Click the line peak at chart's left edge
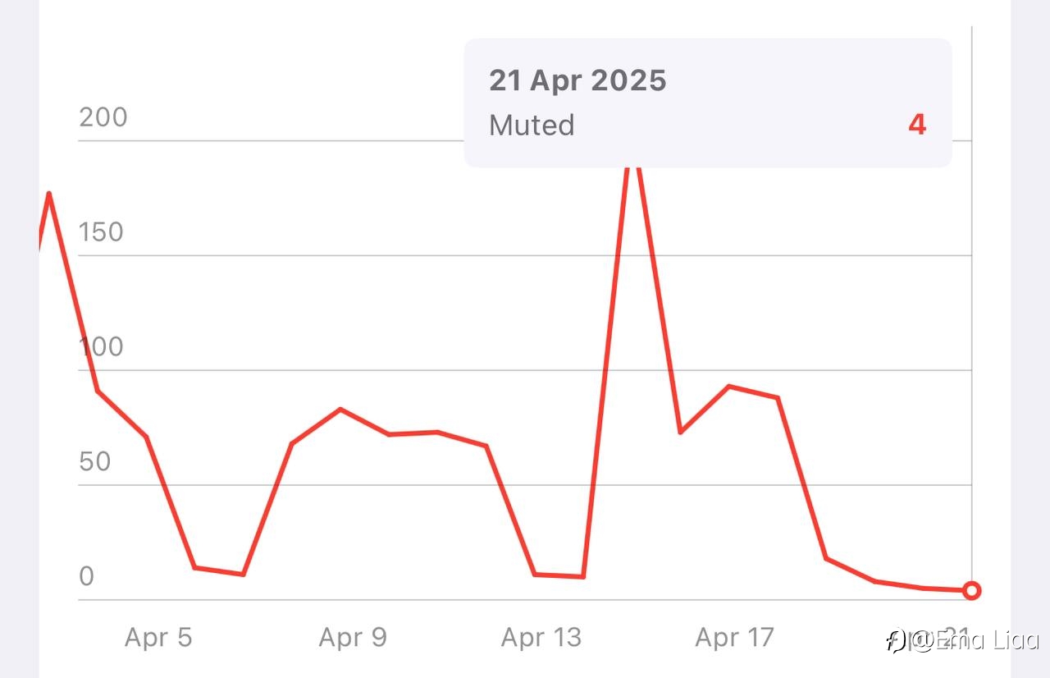 tap(49, 194)
